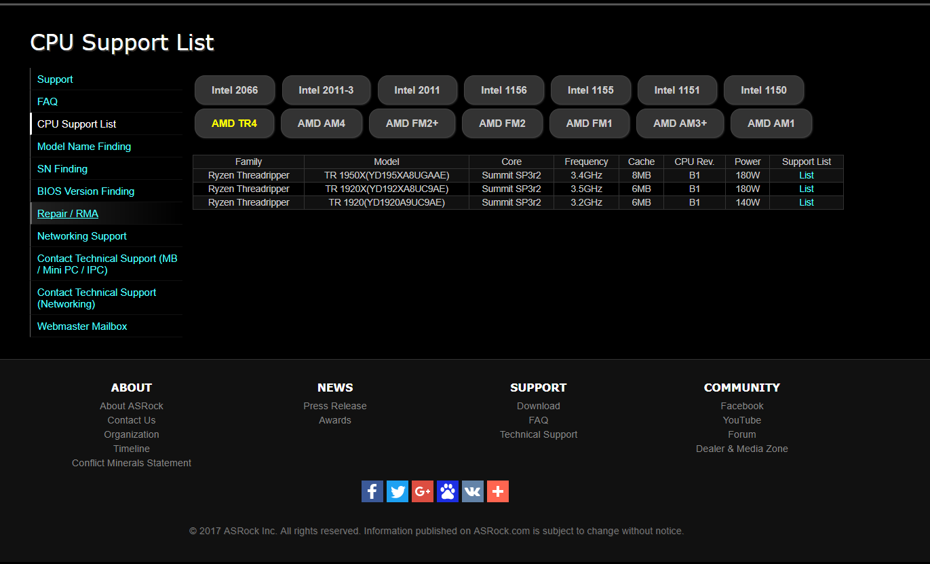The width and height of the screenshot is (930, 564).
Task: Go to BIOS Version Finding
Action: 86,191
